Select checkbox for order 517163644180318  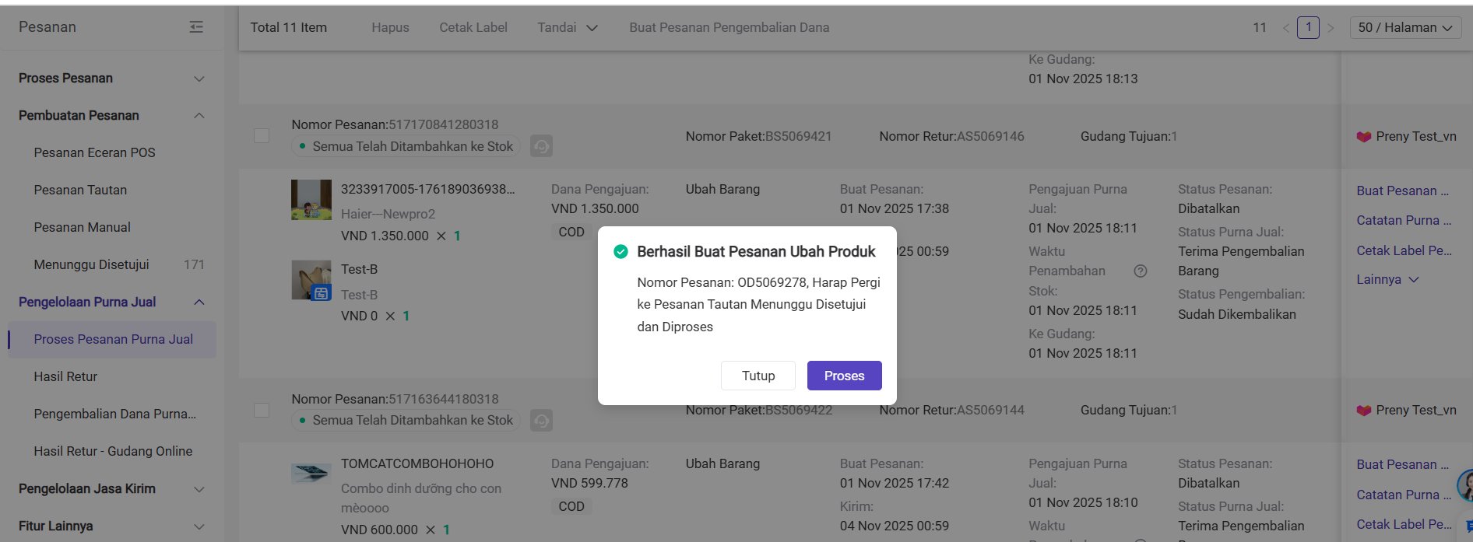coord(262,410)
